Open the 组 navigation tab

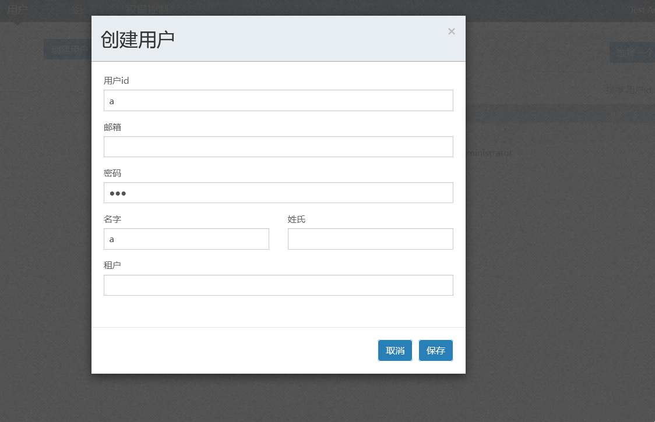pyautogui.click(x=78, y=9)
